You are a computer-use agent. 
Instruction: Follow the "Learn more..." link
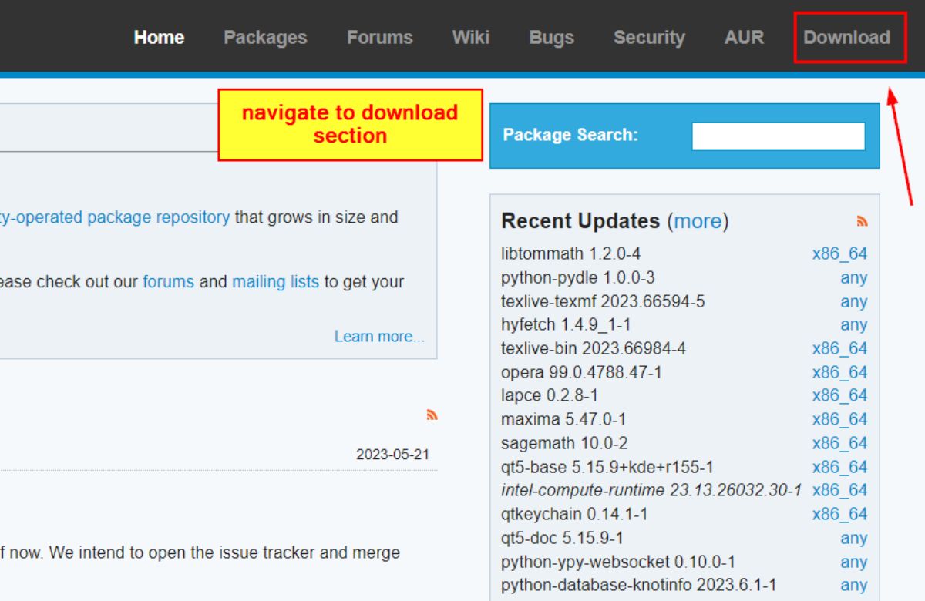379,336
